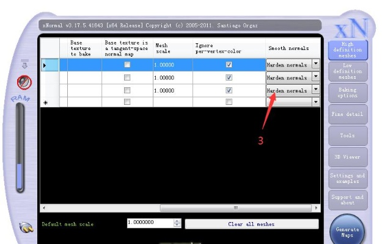Image resolution: width=382 pixels, height=244 pixels.
Task: Switch to Low definition meshes tab
Action: [x=347, y=71]
